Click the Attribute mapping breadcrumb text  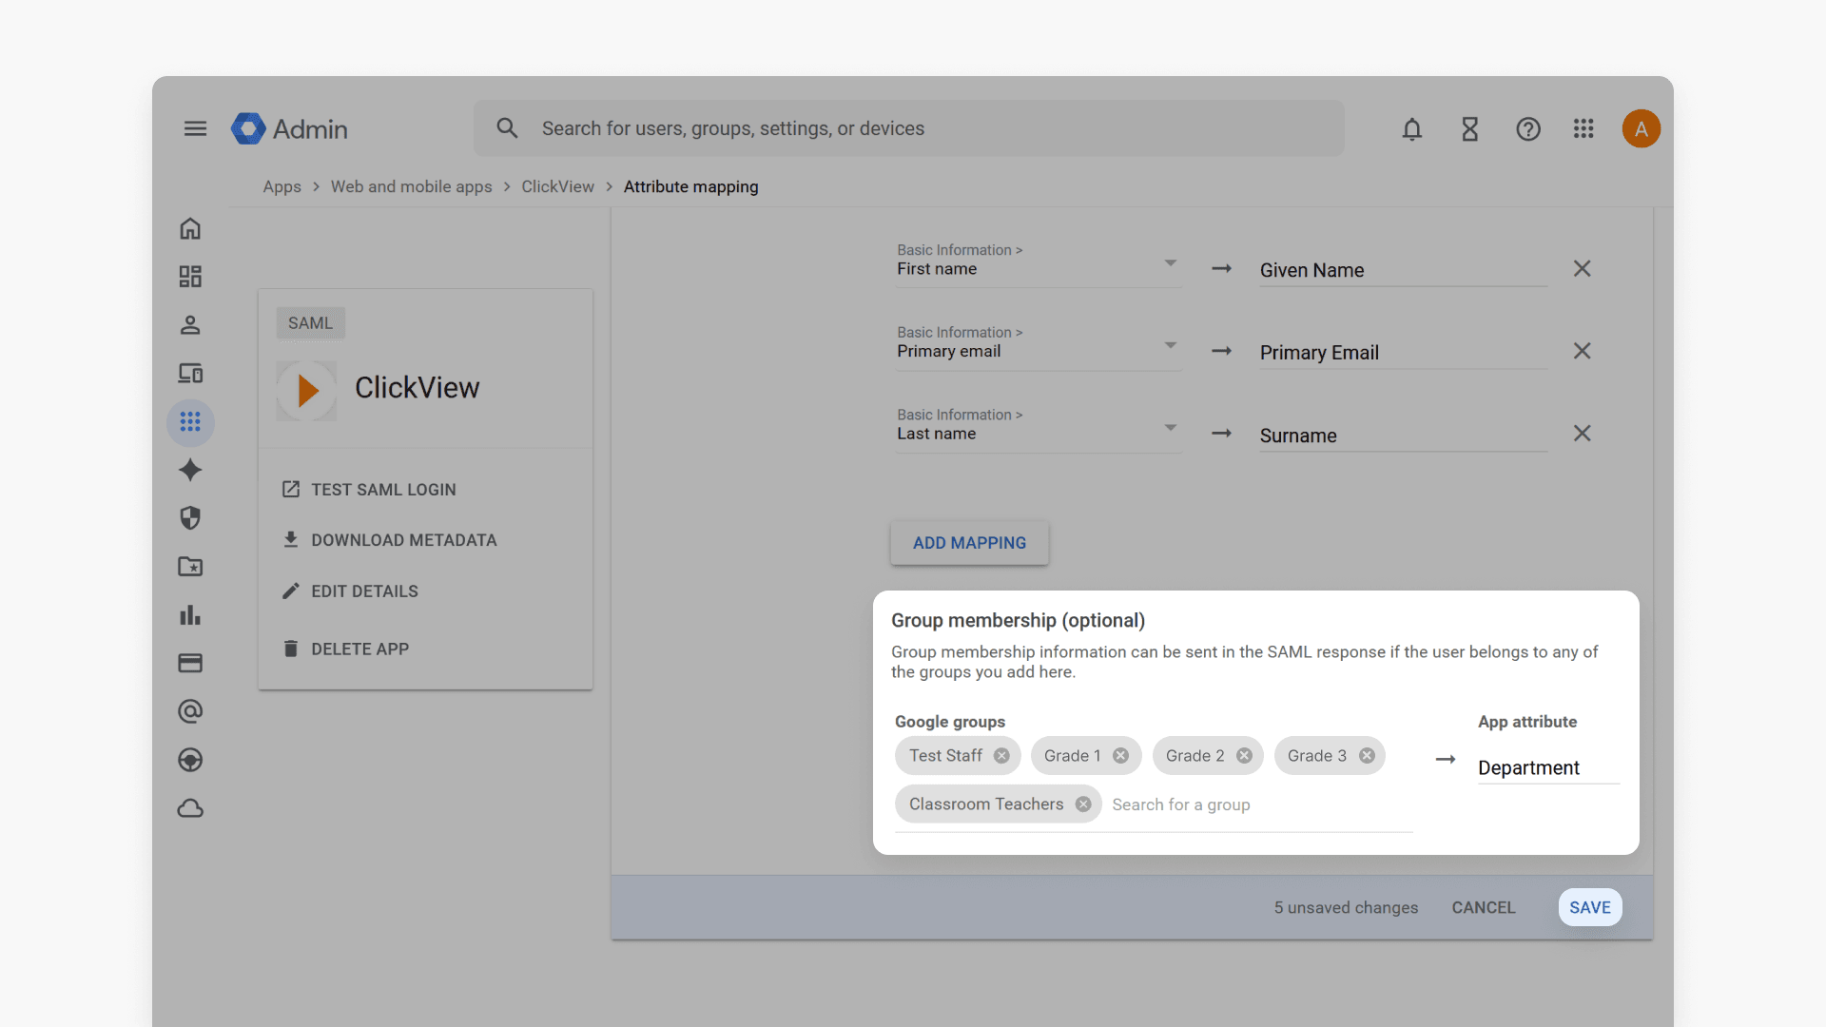[x=691, y=187]
